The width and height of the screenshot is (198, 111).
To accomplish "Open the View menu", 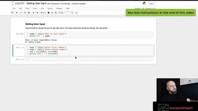I will coord(28,8).
